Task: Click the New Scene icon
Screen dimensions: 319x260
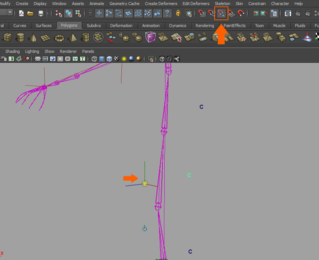Action: (x=21, y=13)
